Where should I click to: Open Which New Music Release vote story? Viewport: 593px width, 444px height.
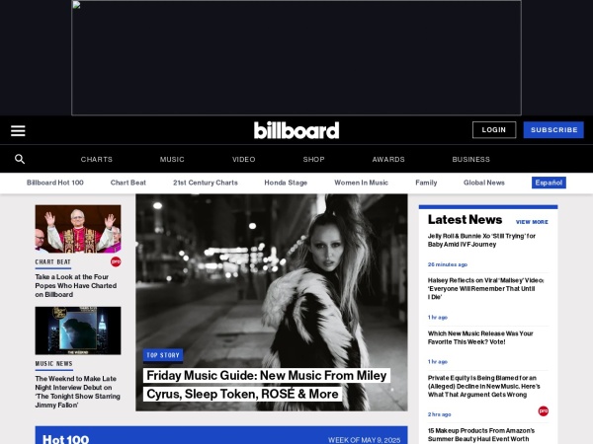480,337
